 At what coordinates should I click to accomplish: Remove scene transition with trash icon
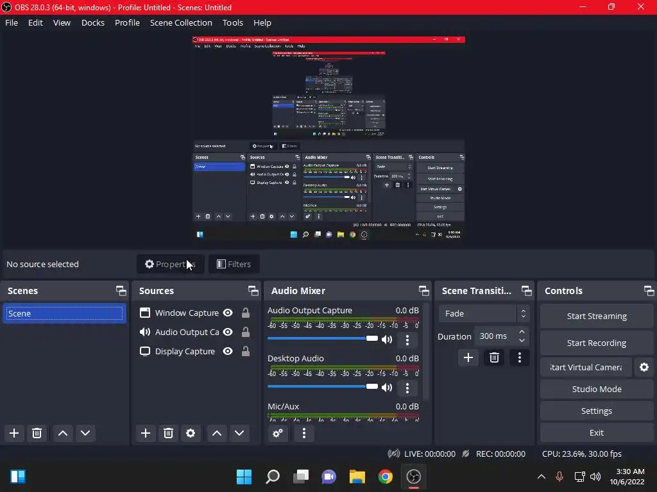tap(494, 357)
